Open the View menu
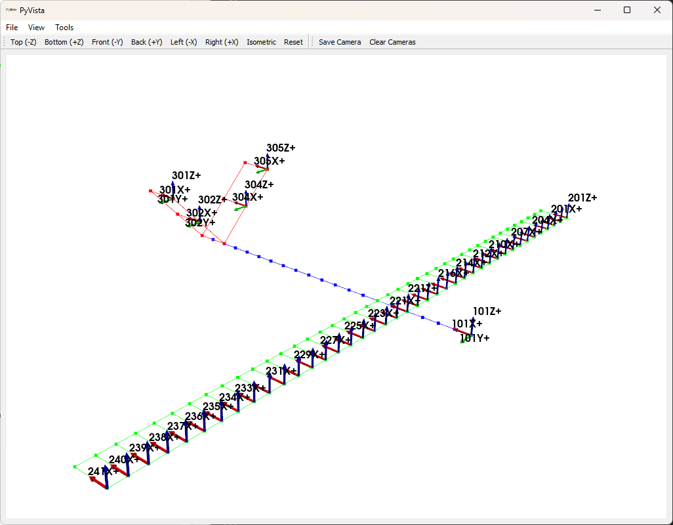Screen dimensions: 673x525 [x=36, y=28]
